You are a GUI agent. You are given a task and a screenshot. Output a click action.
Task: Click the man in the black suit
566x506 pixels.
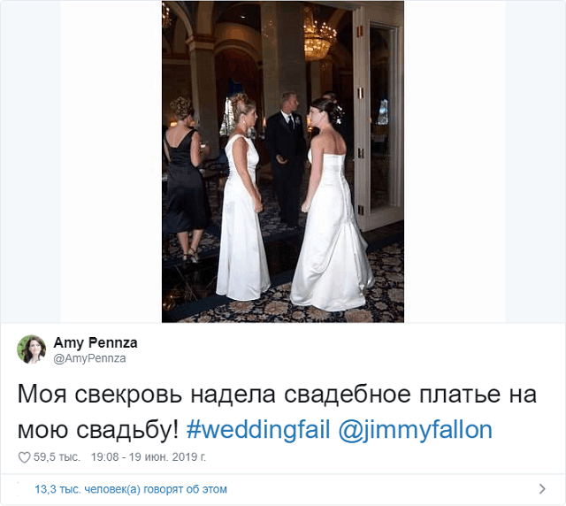pyautogui.click(x=287, y=159)
